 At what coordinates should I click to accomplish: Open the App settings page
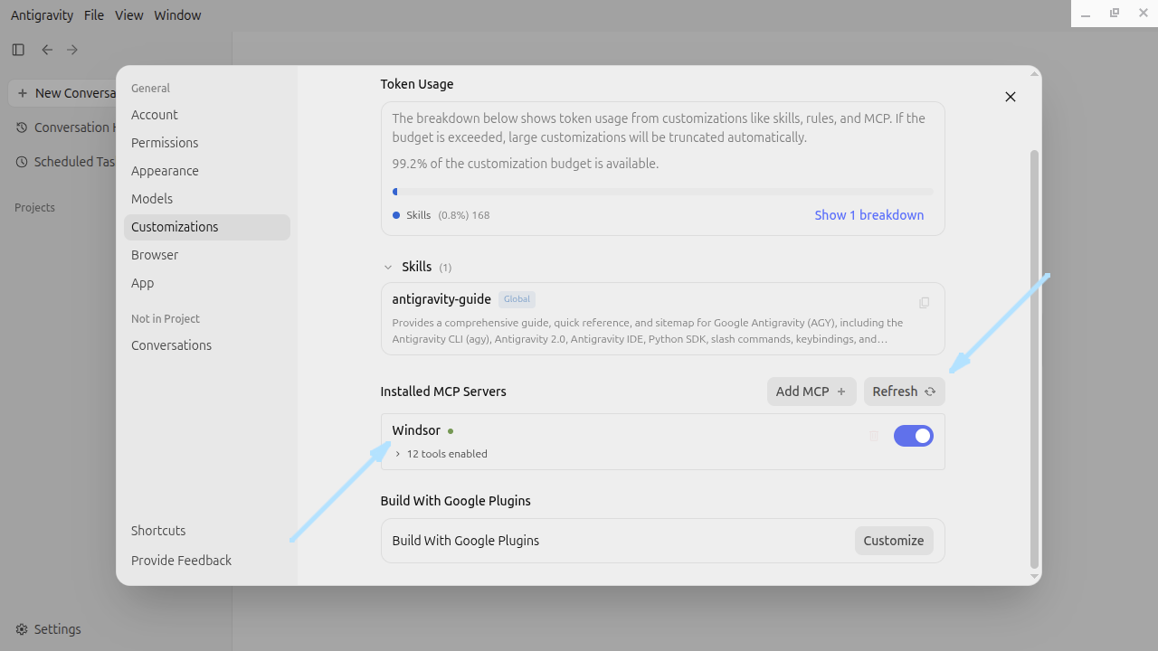tap(207, 283)
